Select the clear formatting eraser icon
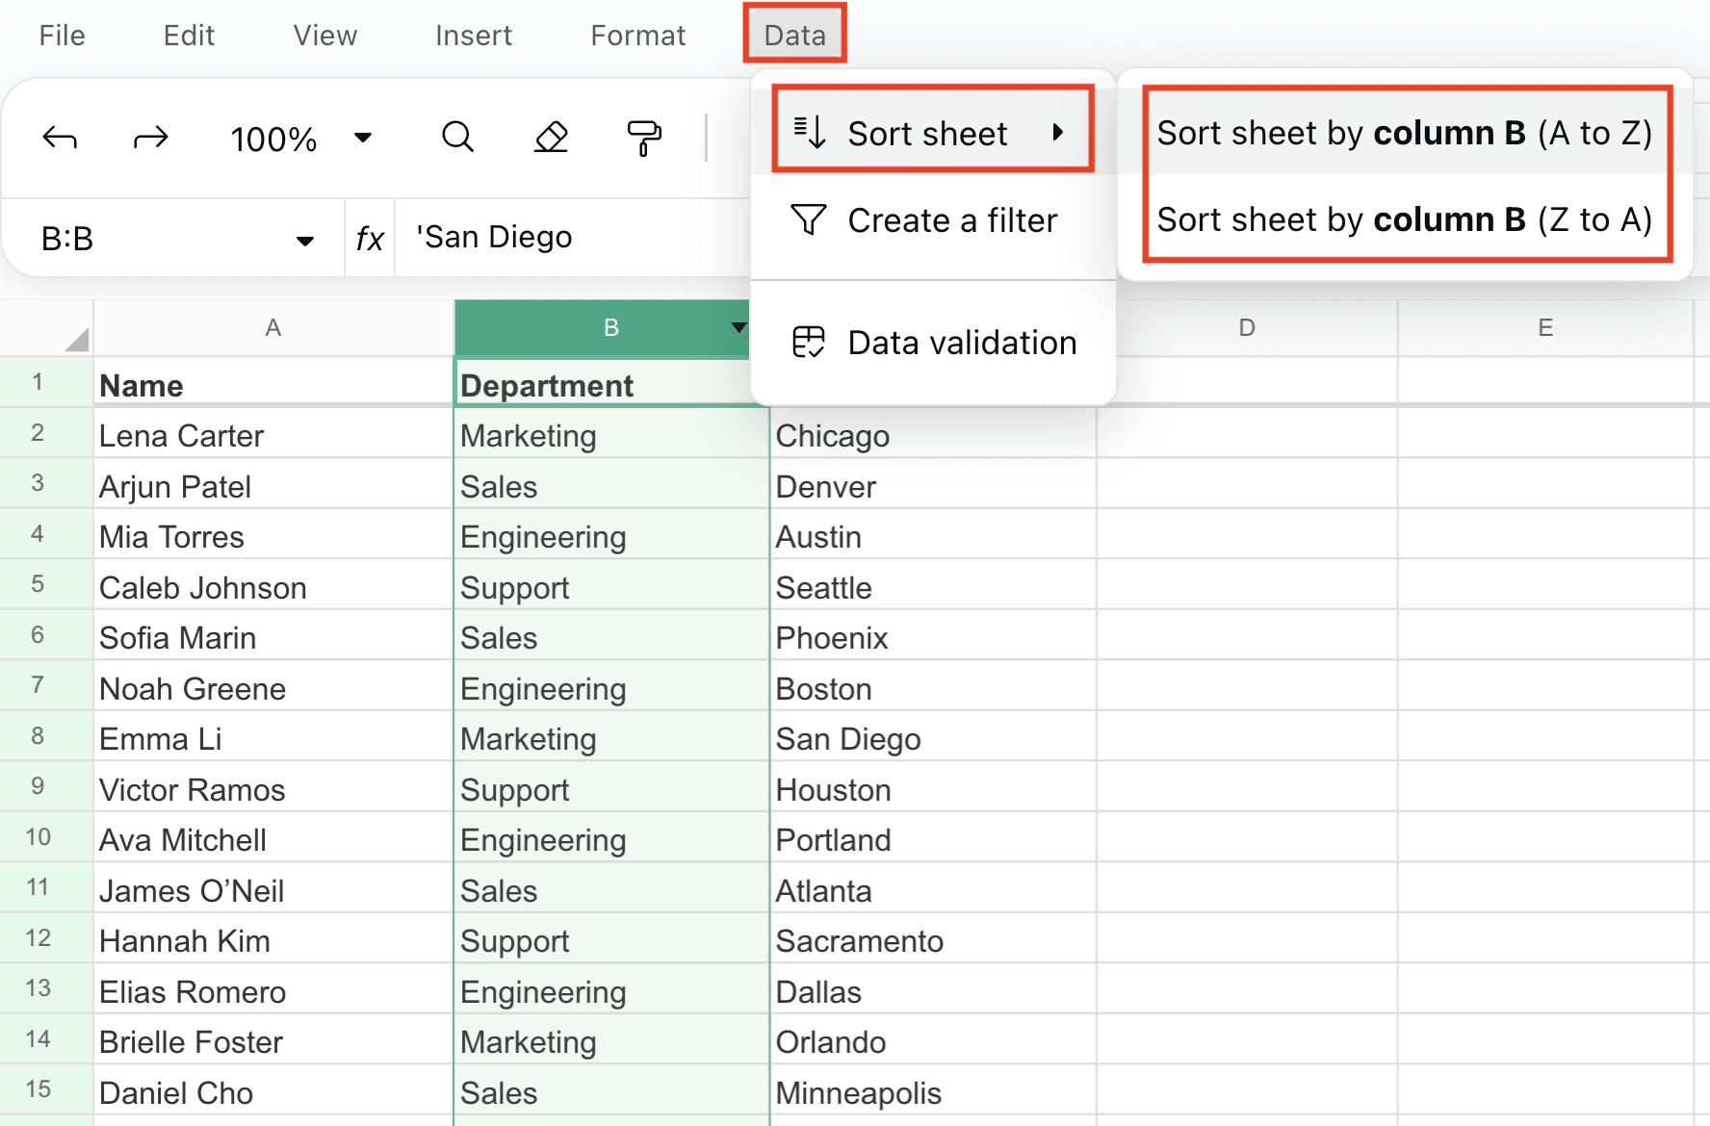 550,138
